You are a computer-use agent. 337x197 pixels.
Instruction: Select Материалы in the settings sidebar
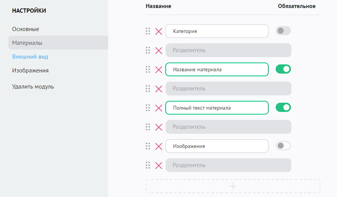coord(27,43)
